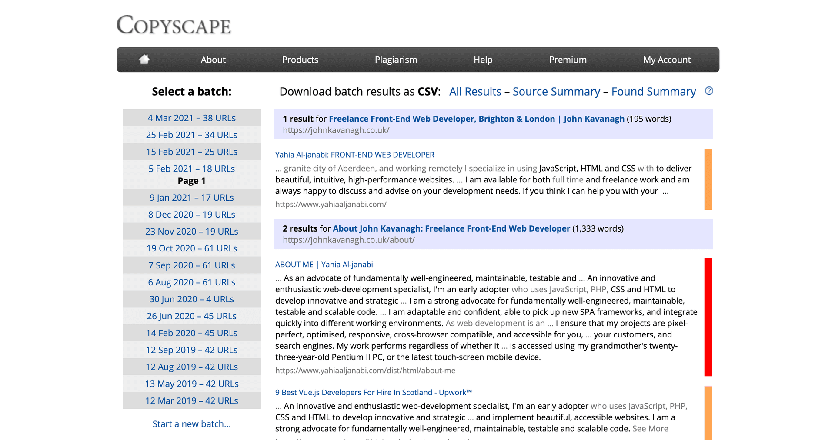The image size is (835, 440).
Task: Start a new batch
Action: tap(192, 424)
